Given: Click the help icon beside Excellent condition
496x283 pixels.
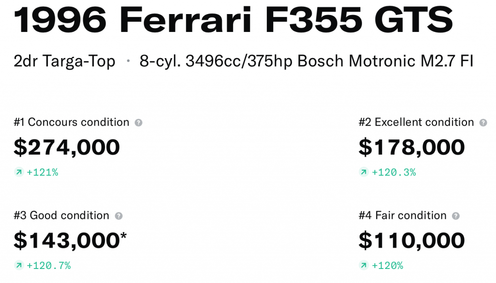Looking at the screenshot, I should 483,123.
